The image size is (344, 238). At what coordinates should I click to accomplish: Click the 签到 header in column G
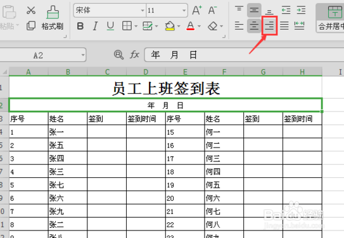pos(264,119)
